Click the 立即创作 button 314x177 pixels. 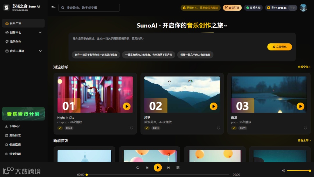click(x=280, y=47)
